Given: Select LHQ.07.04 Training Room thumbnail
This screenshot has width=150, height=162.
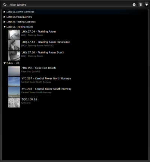Looking at the screenshot, I should [x=14, y=34].
